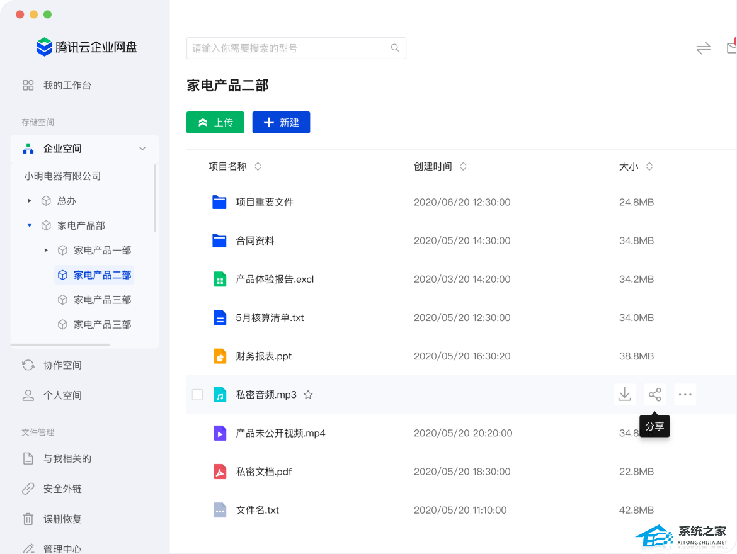Click the 5月核算清单.txt file name
The width and height of the screenshot is (737, 554).
coord(270,318)
